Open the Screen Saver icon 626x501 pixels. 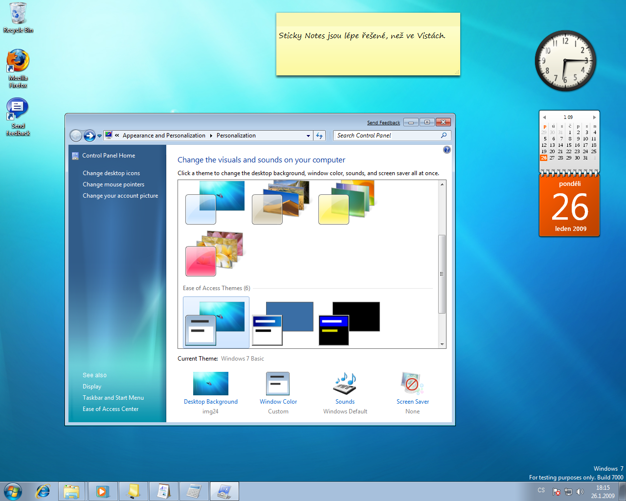click(x=412, y=383)
